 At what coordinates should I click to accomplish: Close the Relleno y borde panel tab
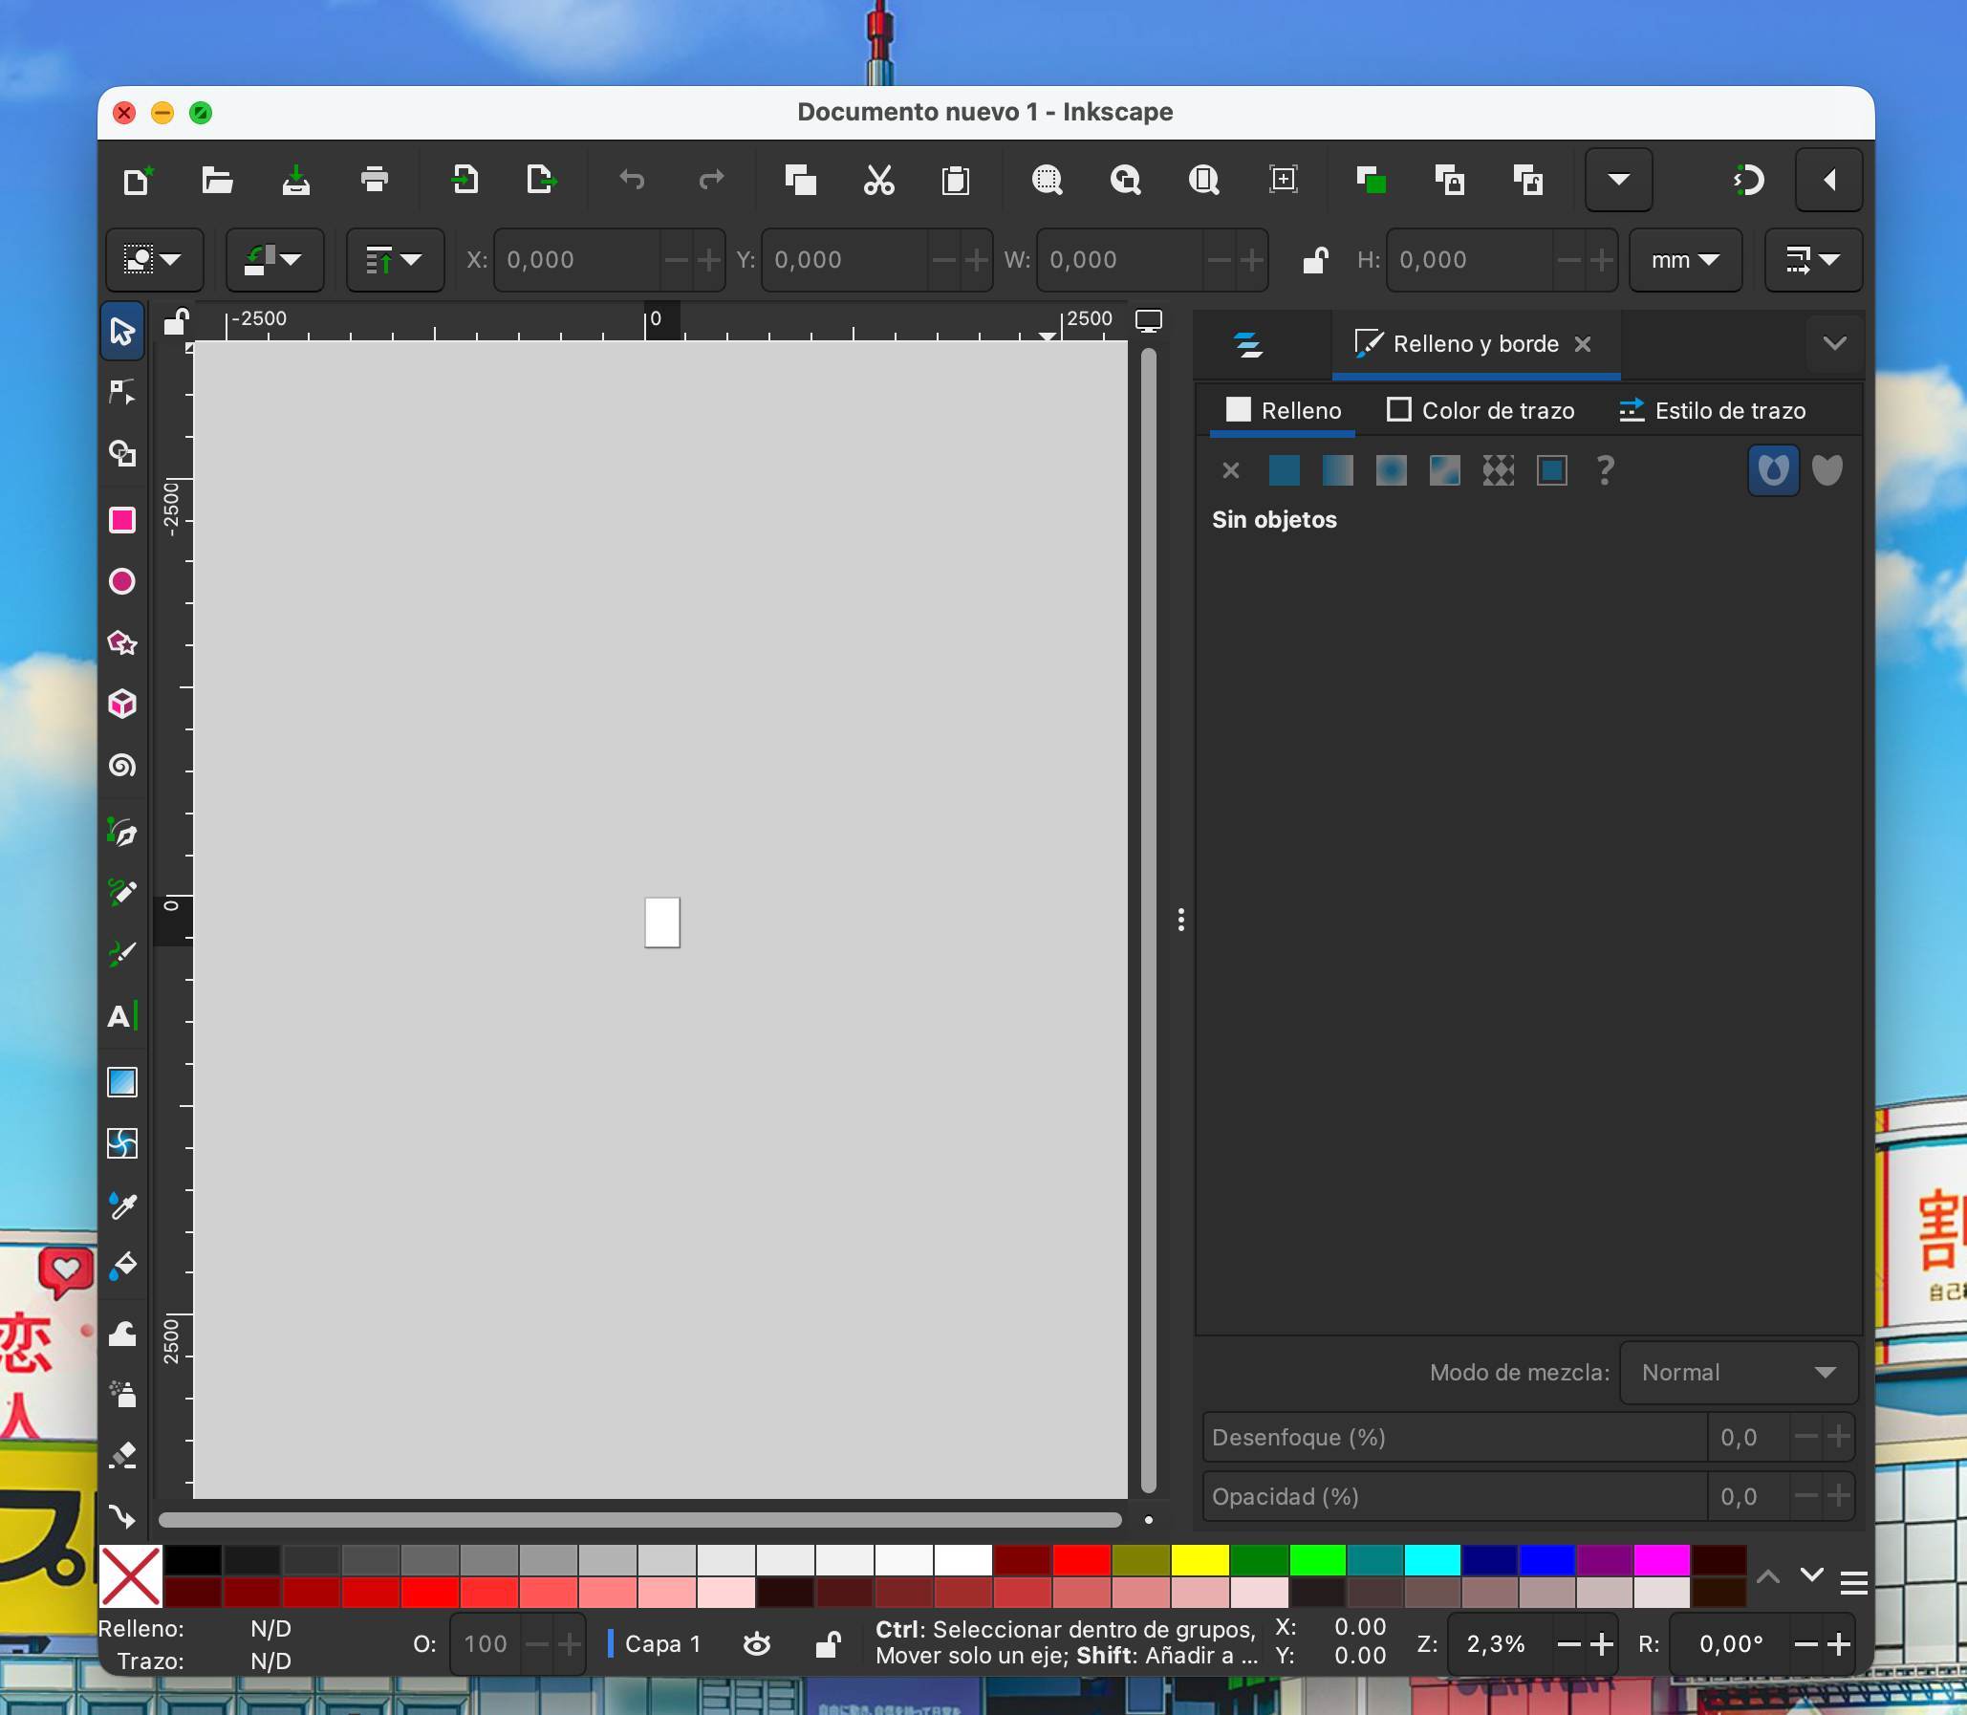coord(1584,343)
